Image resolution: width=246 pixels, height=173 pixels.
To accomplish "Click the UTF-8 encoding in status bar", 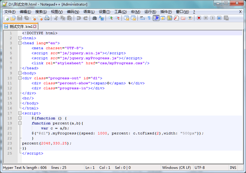I will click(x=200, y=167).
